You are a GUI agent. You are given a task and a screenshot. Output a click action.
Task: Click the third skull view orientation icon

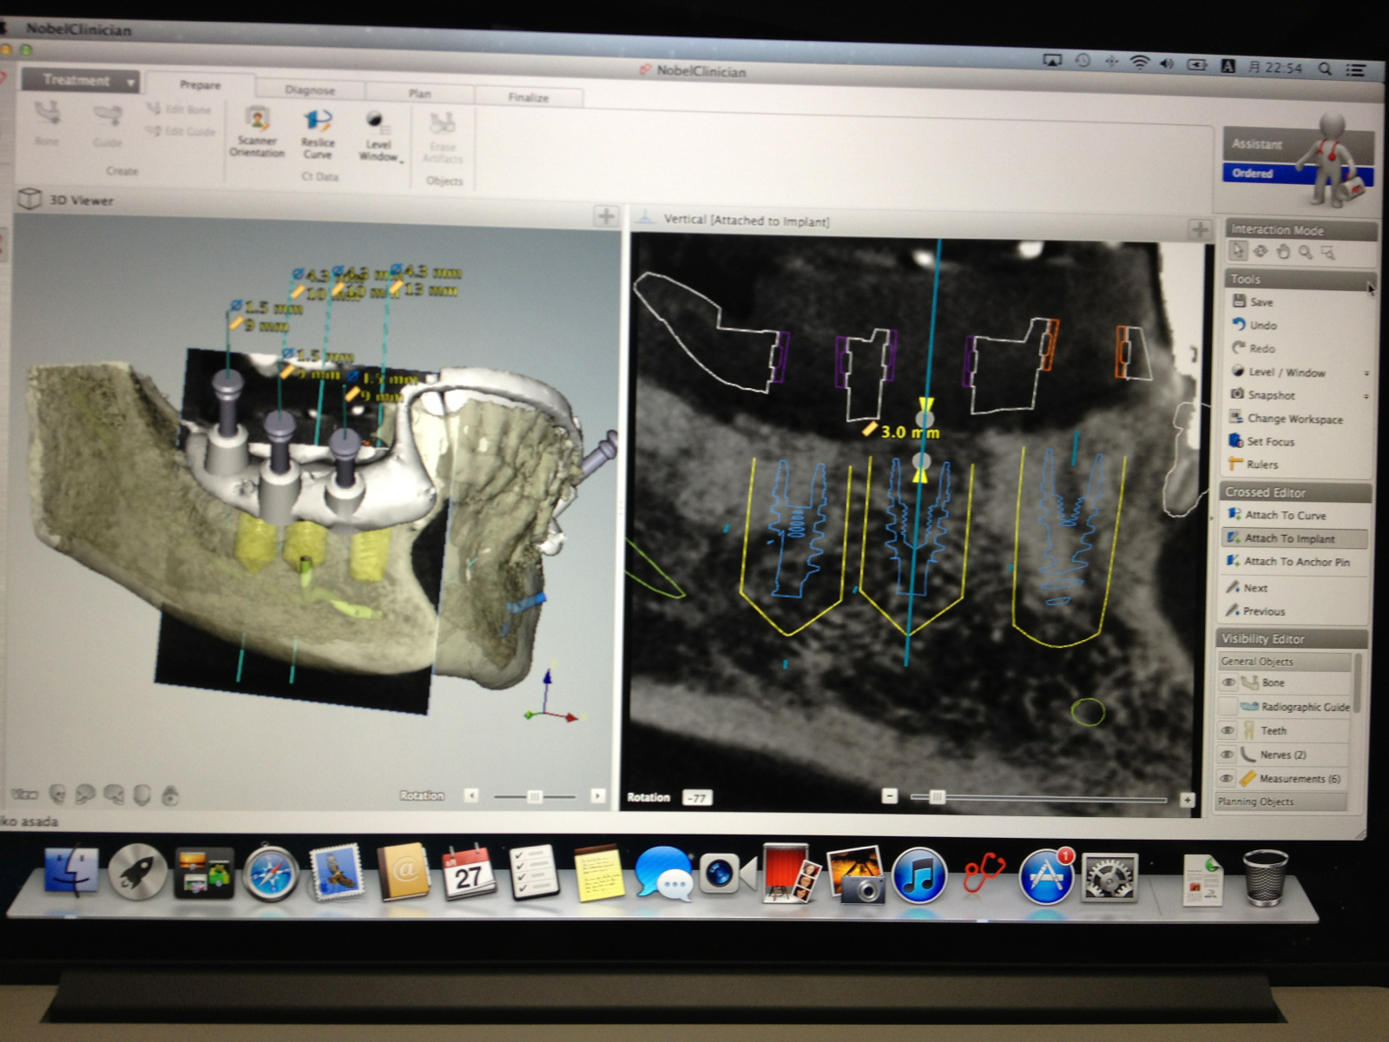114,794
